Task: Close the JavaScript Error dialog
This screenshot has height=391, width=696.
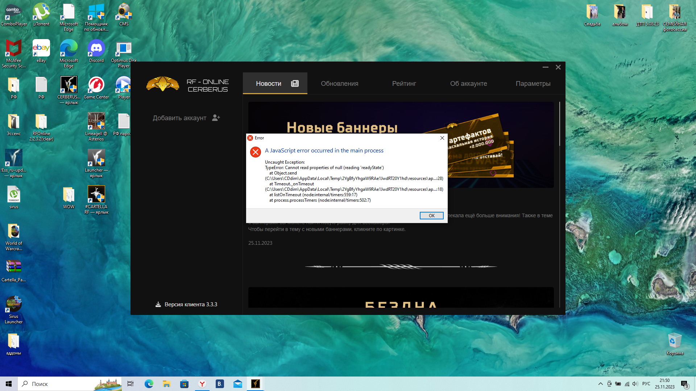Action: point(442,138)
